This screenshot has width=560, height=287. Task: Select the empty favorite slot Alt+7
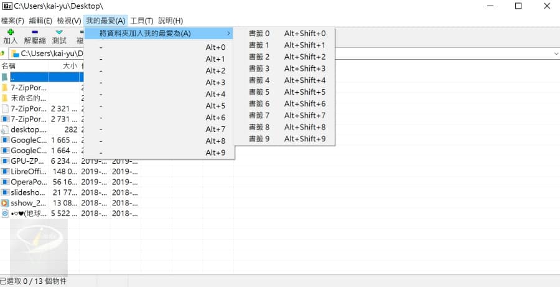pos(159,129)
